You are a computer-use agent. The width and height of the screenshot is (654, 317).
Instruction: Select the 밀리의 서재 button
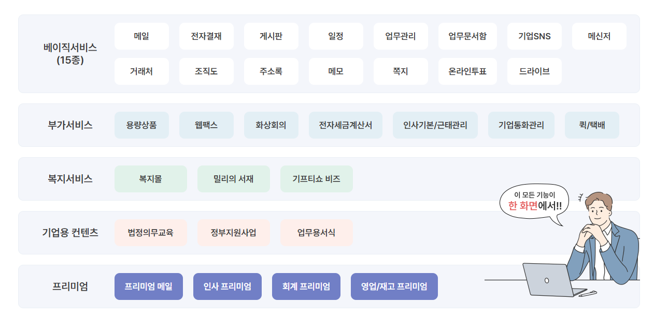coord(233,179)
